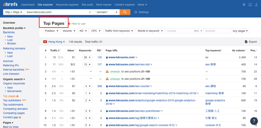Go to the Dashboard tab
Viewport: 261px width, 128px height.
tap(28, 5)
